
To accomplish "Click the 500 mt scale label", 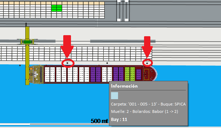I will [99, 121].
